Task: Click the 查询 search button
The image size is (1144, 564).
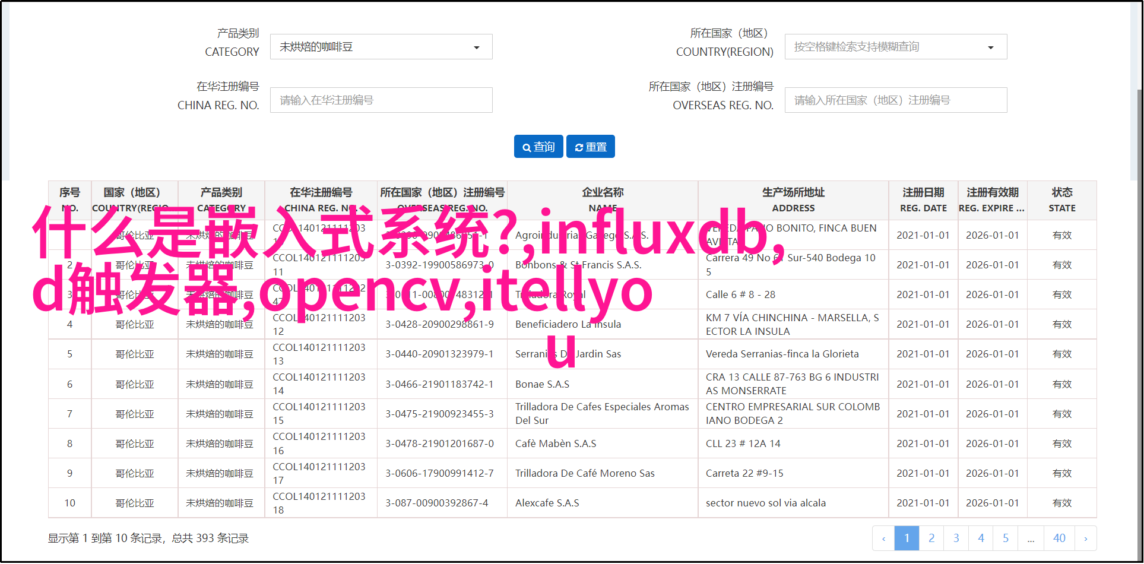Action: tap(538, 147)
